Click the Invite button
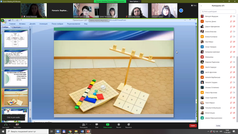The height and width of the screenshot is (134, 238). point(218,126)
